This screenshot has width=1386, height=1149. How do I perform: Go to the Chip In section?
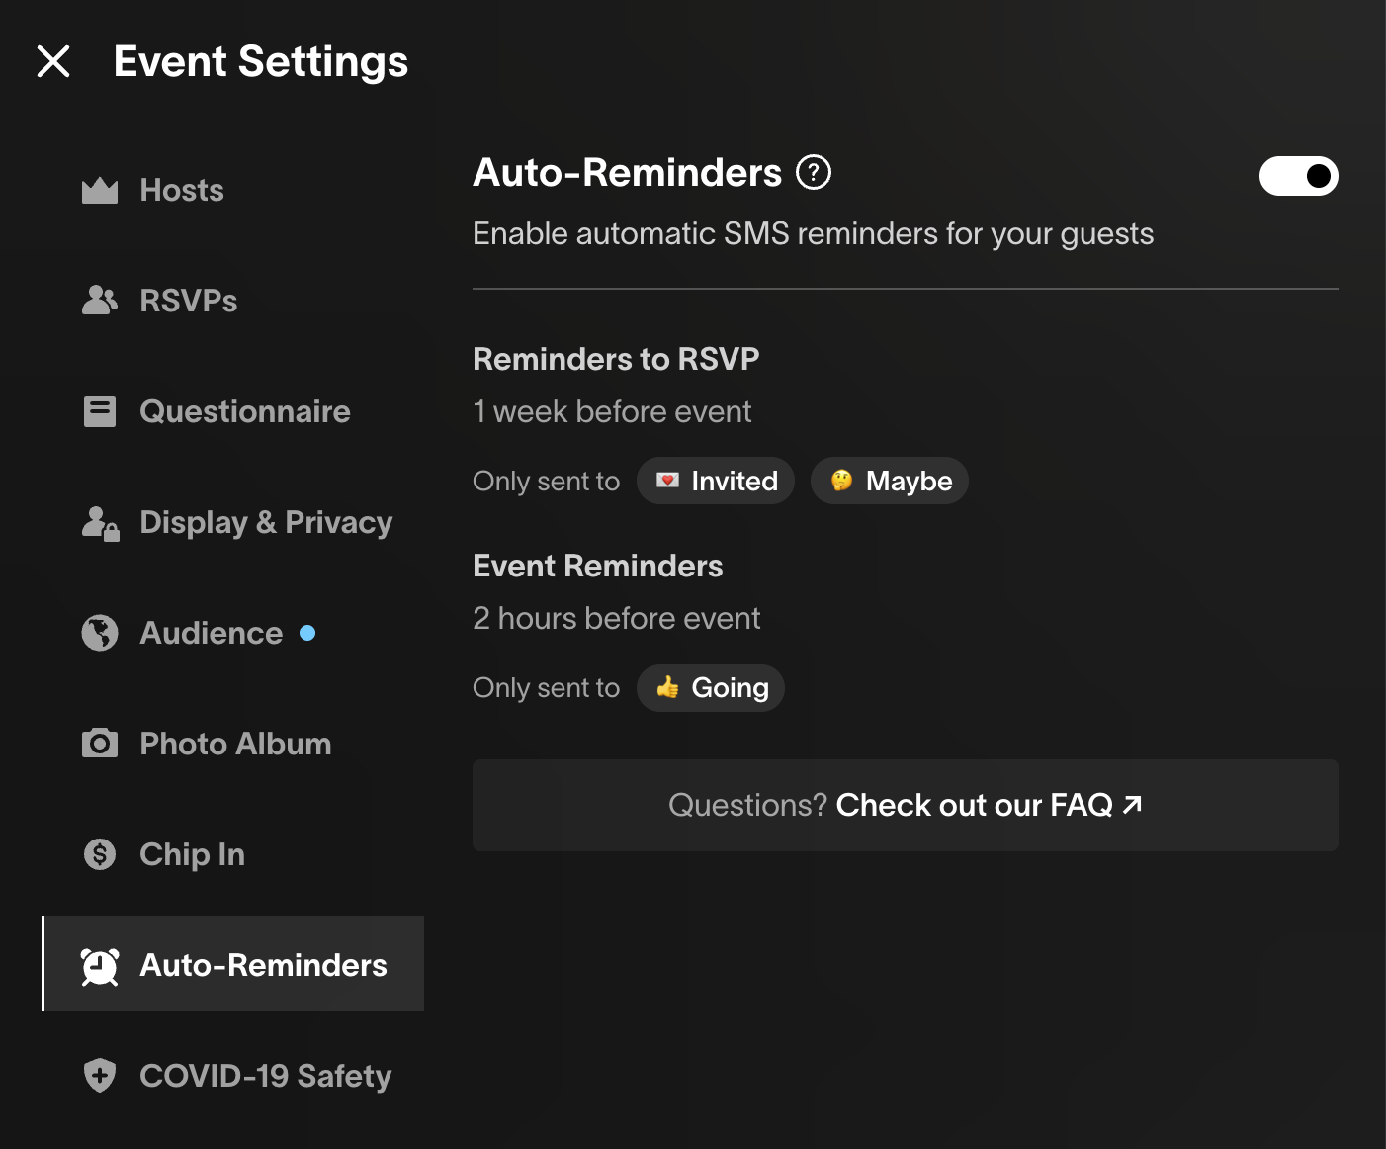[192, 854]
